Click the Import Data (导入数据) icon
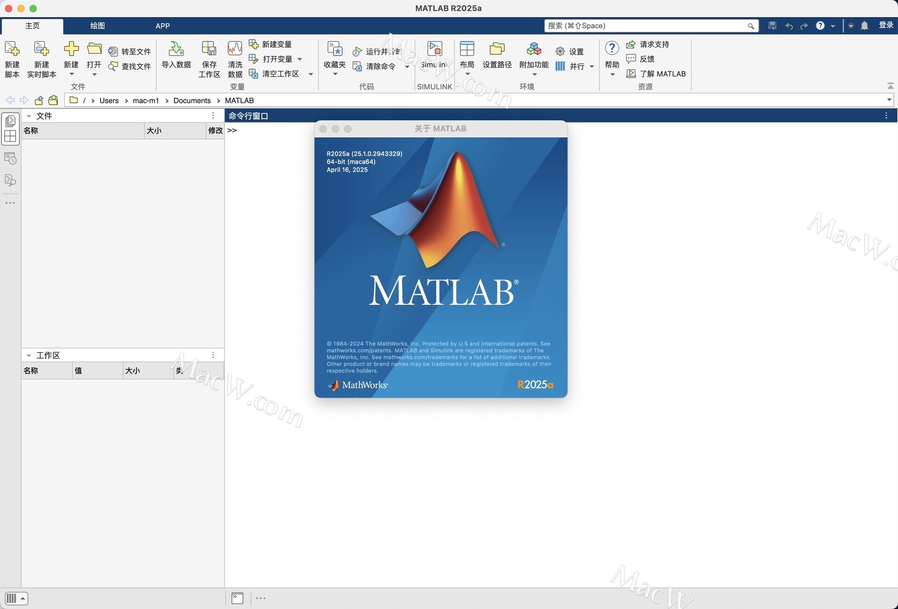The width and height of the screenshot is (898, 609). 176,49
